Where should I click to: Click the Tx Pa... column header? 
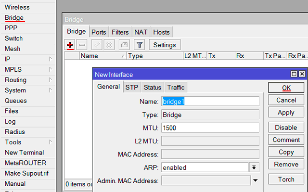275,56
